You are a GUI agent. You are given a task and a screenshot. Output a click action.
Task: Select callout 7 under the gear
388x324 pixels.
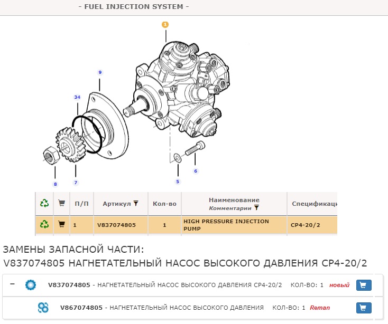pyautogui.click(x=76, y=183)
